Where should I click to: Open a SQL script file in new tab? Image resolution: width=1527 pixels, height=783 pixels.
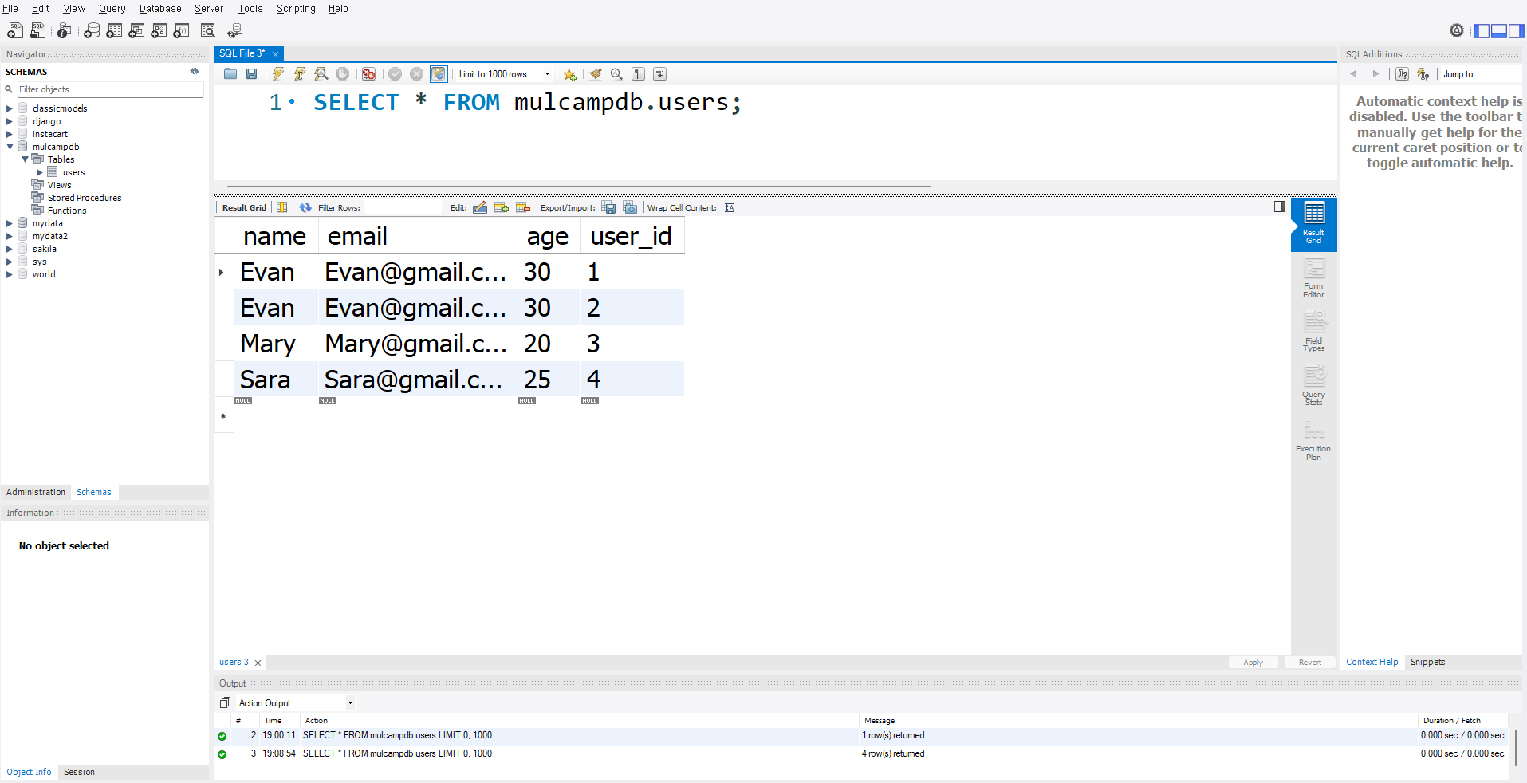click(x=37, y=30)
